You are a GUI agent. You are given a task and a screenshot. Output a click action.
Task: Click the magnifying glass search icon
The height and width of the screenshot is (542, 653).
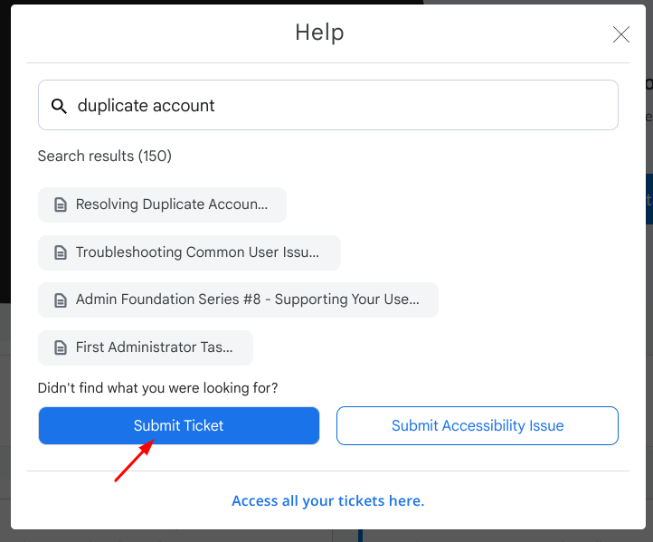[59, 106]
